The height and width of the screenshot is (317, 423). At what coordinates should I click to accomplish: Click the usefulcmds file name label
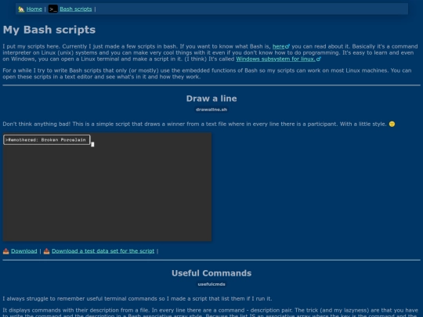[x=211, y=284]
